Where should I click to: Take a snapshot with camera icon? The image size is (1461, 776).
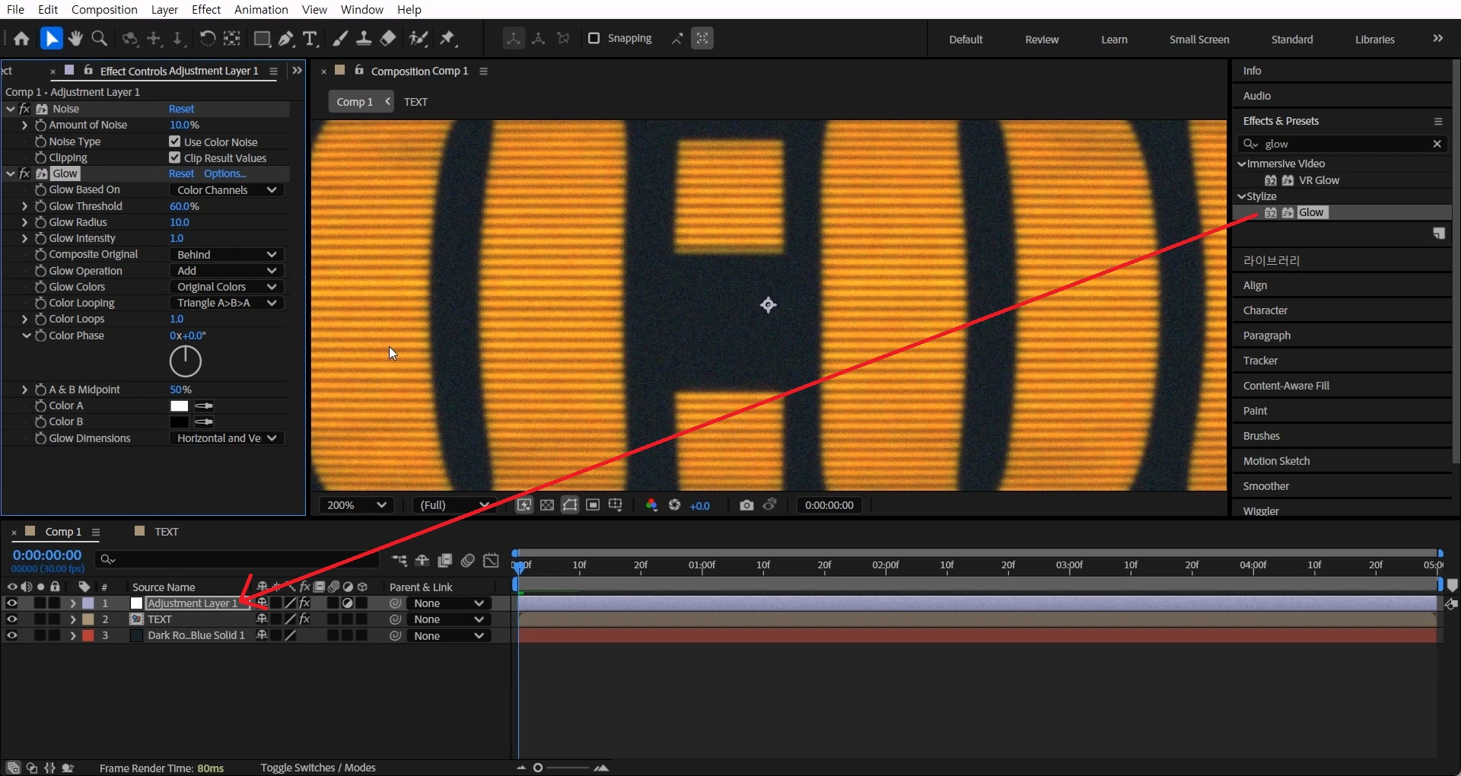coord(746,505)
